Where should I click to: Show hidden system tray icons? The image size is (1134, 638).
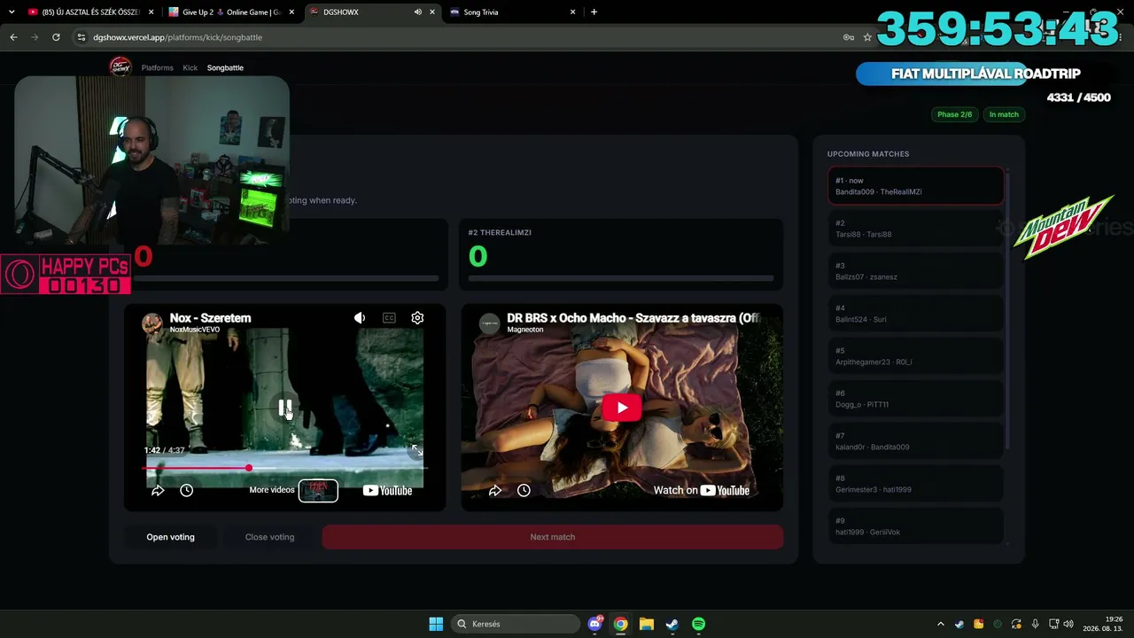pyautogui.click(x=941, y=624)
